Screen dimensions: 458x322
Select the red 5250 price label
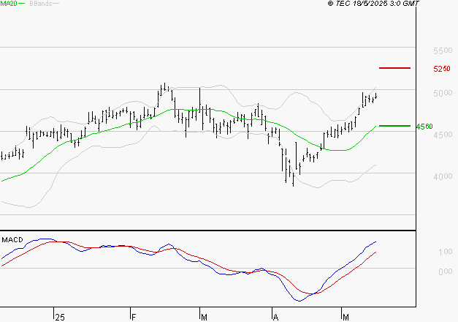pyautogui.click(x=440, y=69)
